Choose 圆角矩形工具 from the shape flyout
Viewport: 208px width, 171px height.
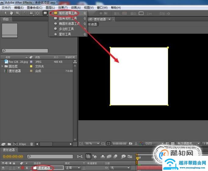(68, 18)
